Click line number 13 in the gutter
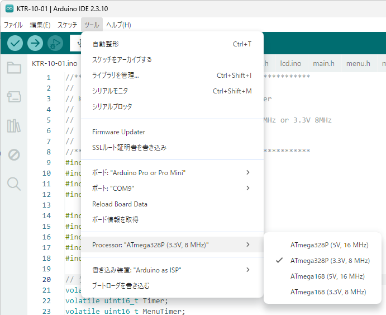 (46, 205)
